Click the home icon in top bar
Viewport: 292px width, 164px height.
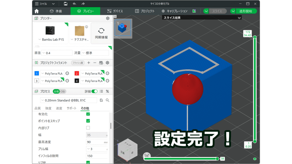[x=36, y=11]
